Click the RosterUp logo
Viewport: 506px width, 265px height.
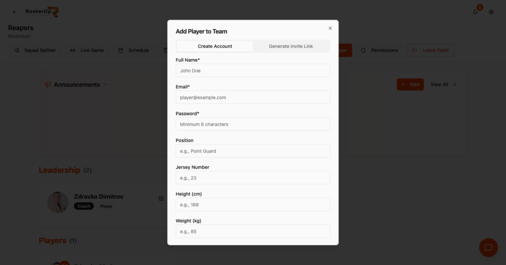42,12
